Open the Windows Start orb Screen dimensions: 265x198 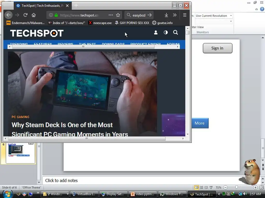coord(8,194)
